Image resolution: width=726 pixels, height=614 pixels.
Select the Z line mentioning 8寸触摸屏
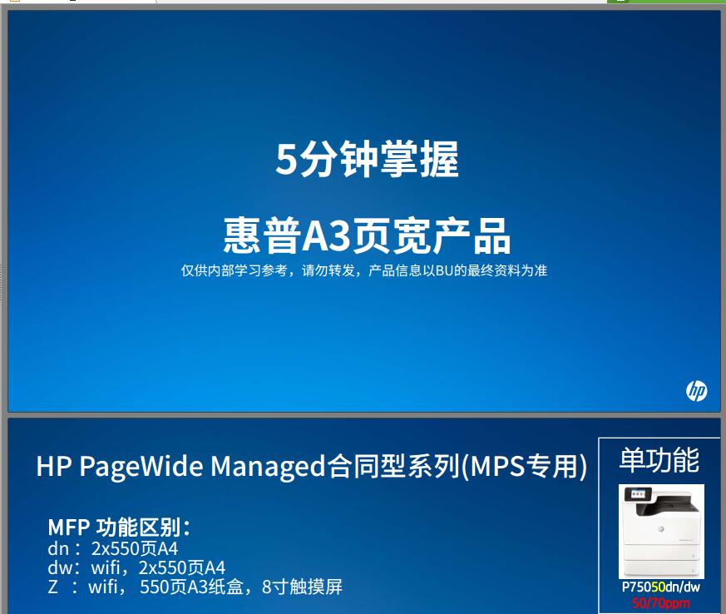pos(195,587)
